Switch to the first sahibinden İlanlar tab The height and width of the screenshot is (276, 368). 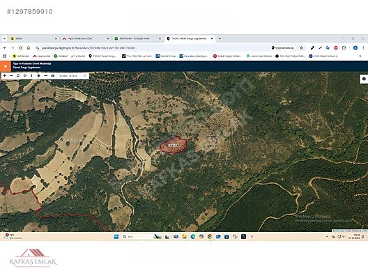click(33, 38)
